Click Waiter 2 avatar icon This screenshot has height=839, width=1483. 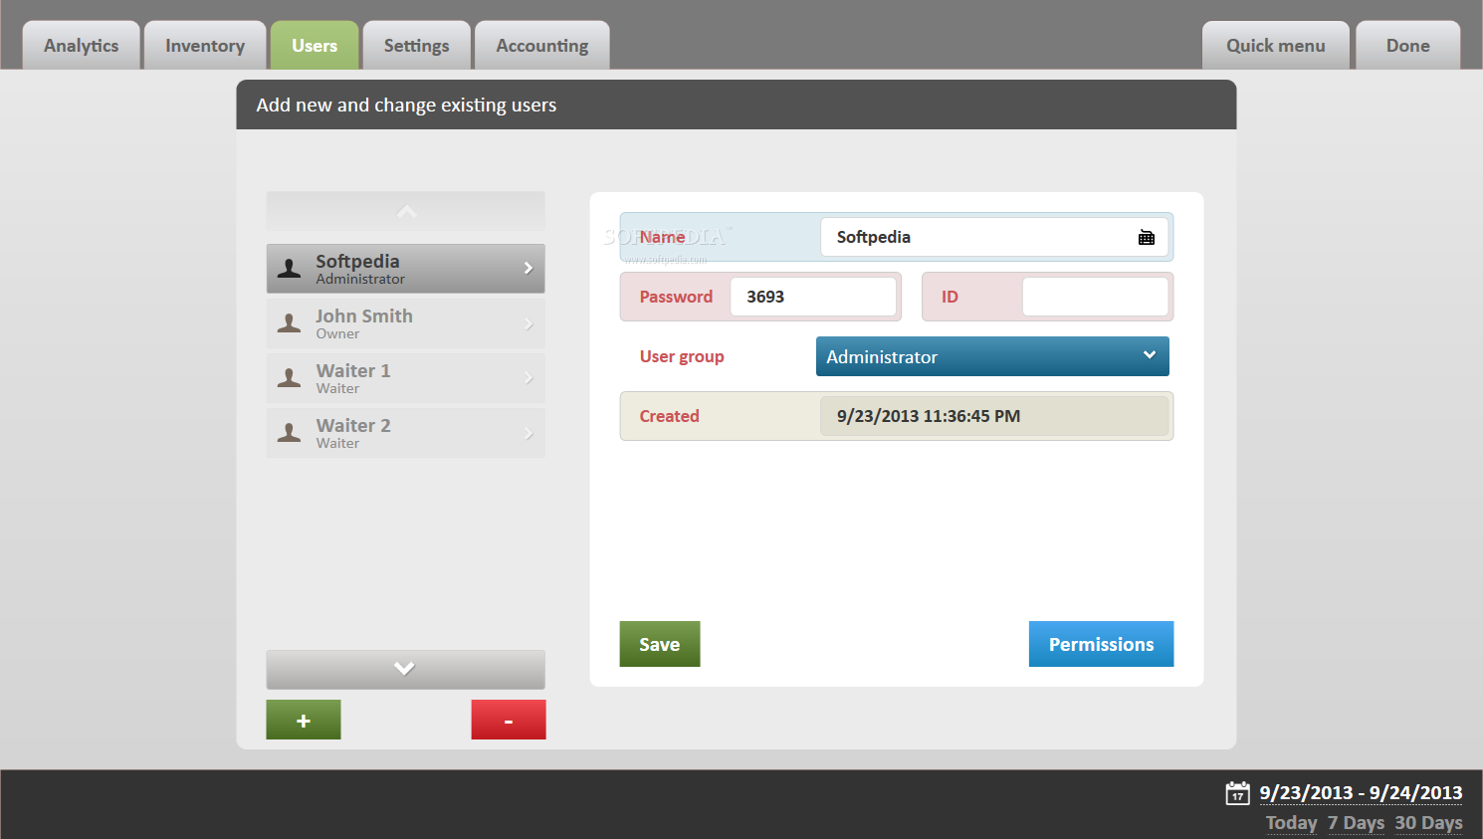289,433
